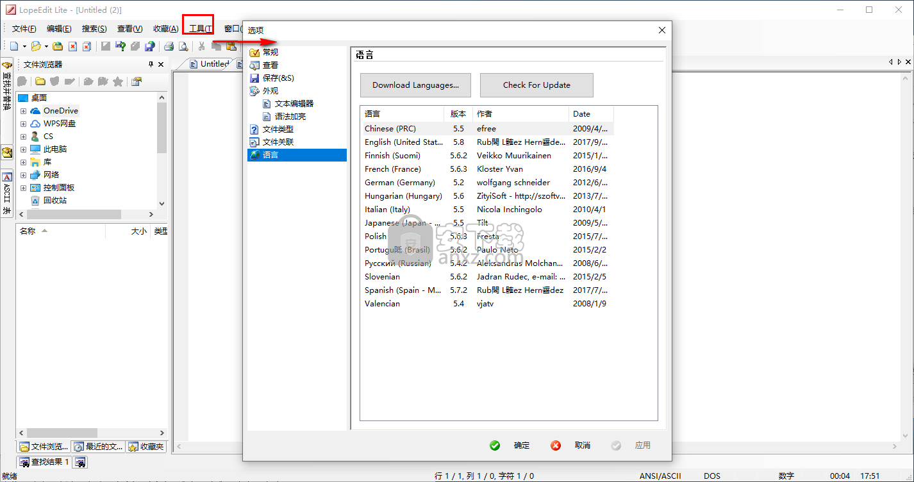The image size is (914, 482).
Task: Click the star favorites icon in file browser
Action: 118,81
